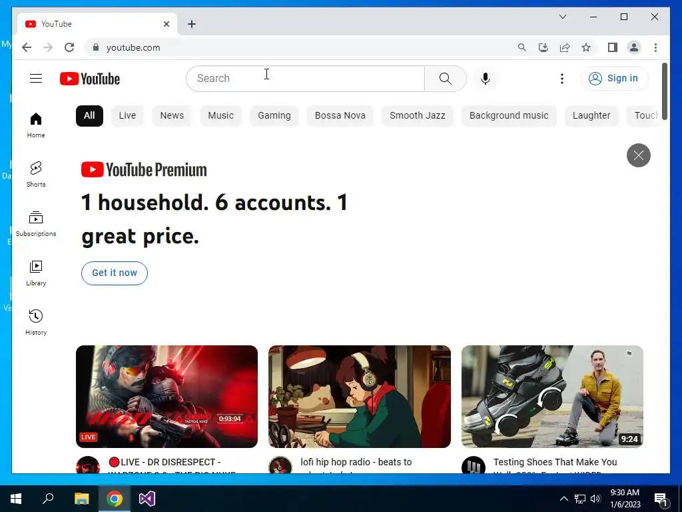The width and height of the screenshot is (682, 512).
Task: Select the Smooth Jazz chip
Action: (418, 116)
